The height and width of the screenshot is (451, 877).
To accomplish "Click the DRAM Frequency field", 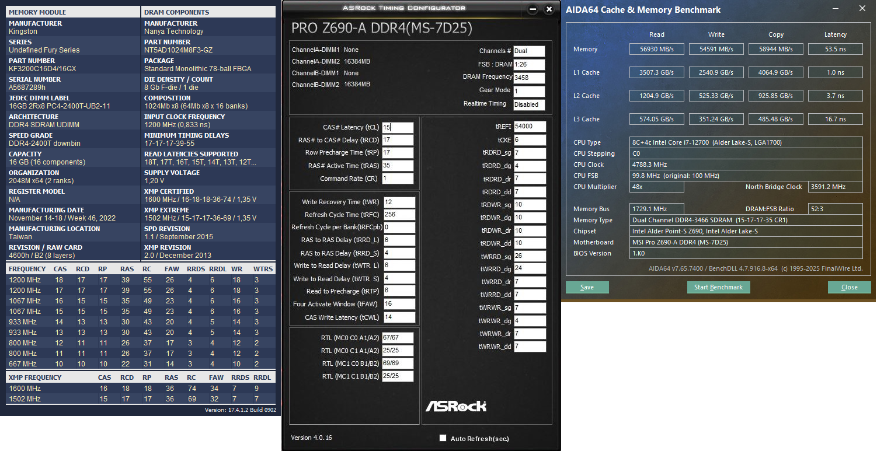I will 529,78.
